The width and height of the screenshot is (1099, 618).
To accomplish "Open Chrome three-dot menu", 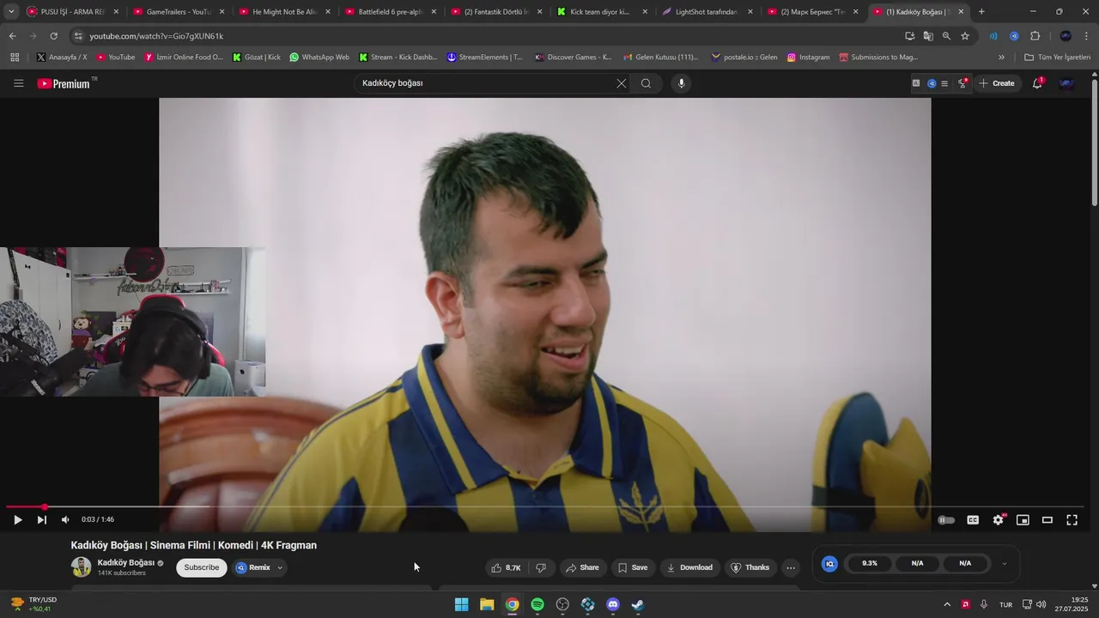I will 1087,36.
